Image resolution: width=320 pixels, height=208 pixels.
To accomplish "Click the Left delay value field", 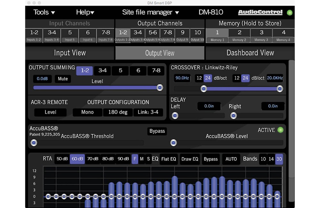I will [x=209, y=106].
